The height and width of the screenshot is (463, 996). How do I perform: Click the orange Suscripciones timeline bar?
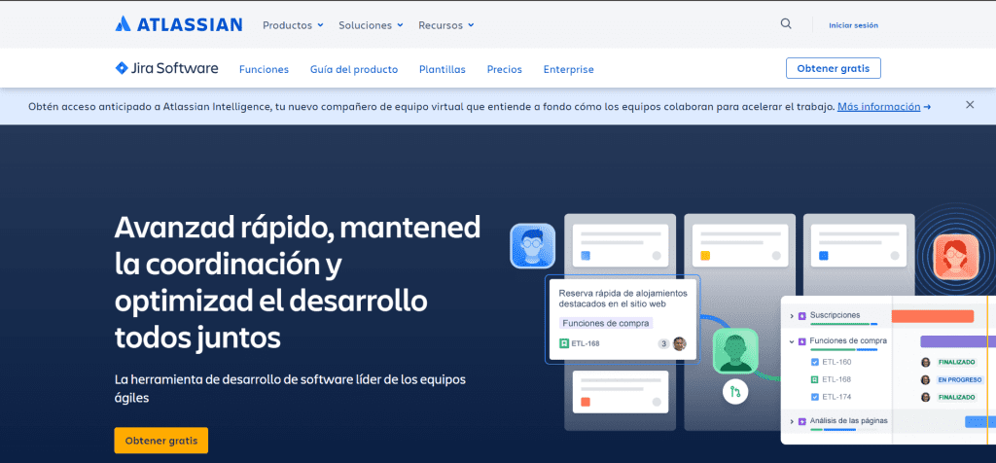933,316
